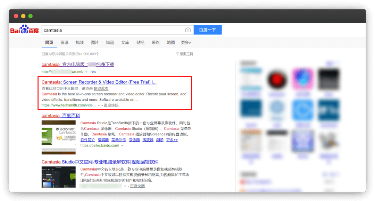Click the wn.net green URL text

click(x=62, y=72)
